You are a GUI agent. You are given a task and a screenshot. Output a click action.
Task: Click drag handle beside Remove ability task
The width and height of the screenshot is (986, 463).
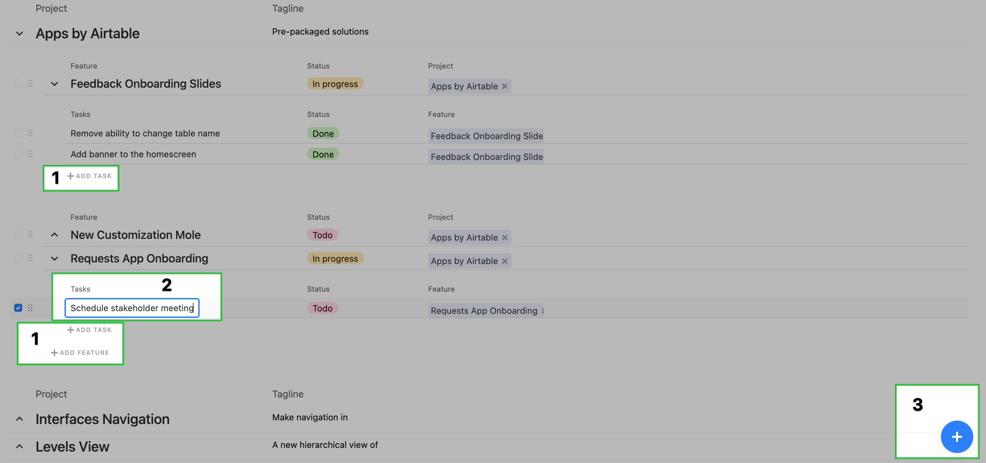pyautogui.click(x=30, y=133)
